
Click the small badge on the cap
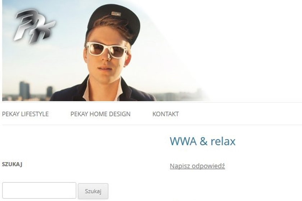coord(116,14)
